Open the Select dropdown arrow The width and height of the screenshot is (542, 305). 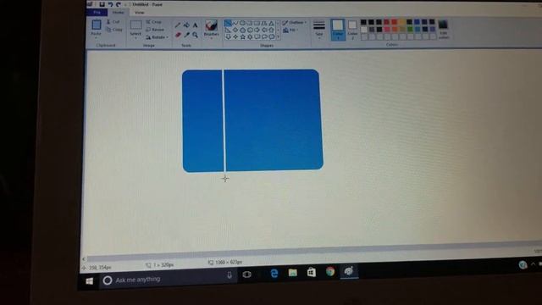135,37
